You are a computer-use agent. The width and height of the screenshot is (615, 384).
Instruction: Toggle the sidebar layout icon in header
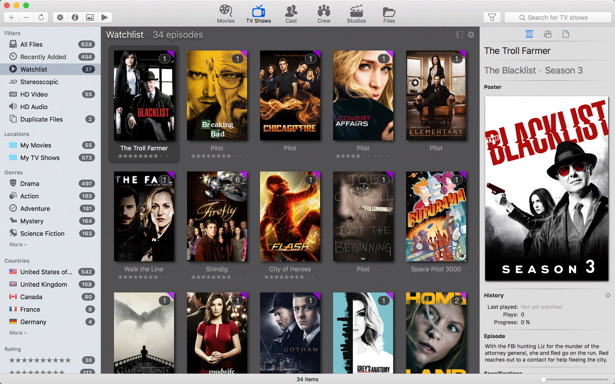pyautogui.click(x=459, y=35)
